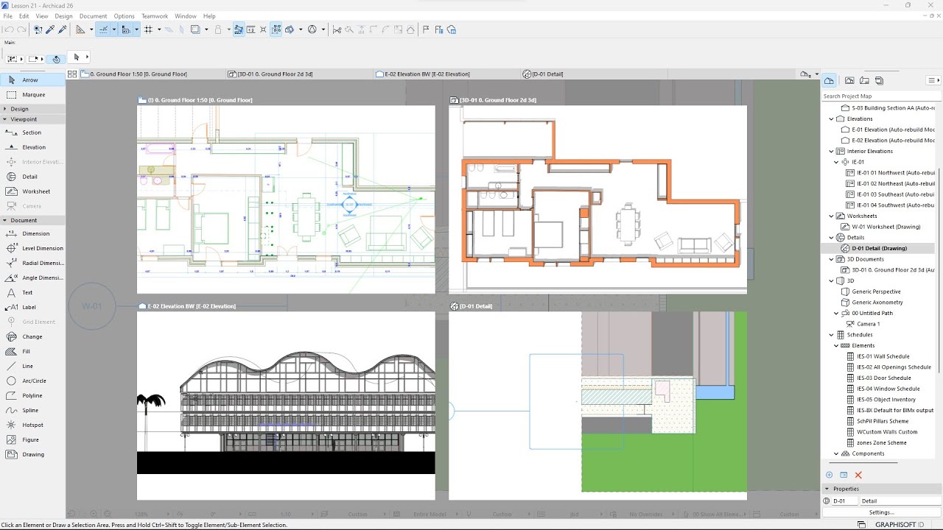Open the Document menu

pos(93,16)
